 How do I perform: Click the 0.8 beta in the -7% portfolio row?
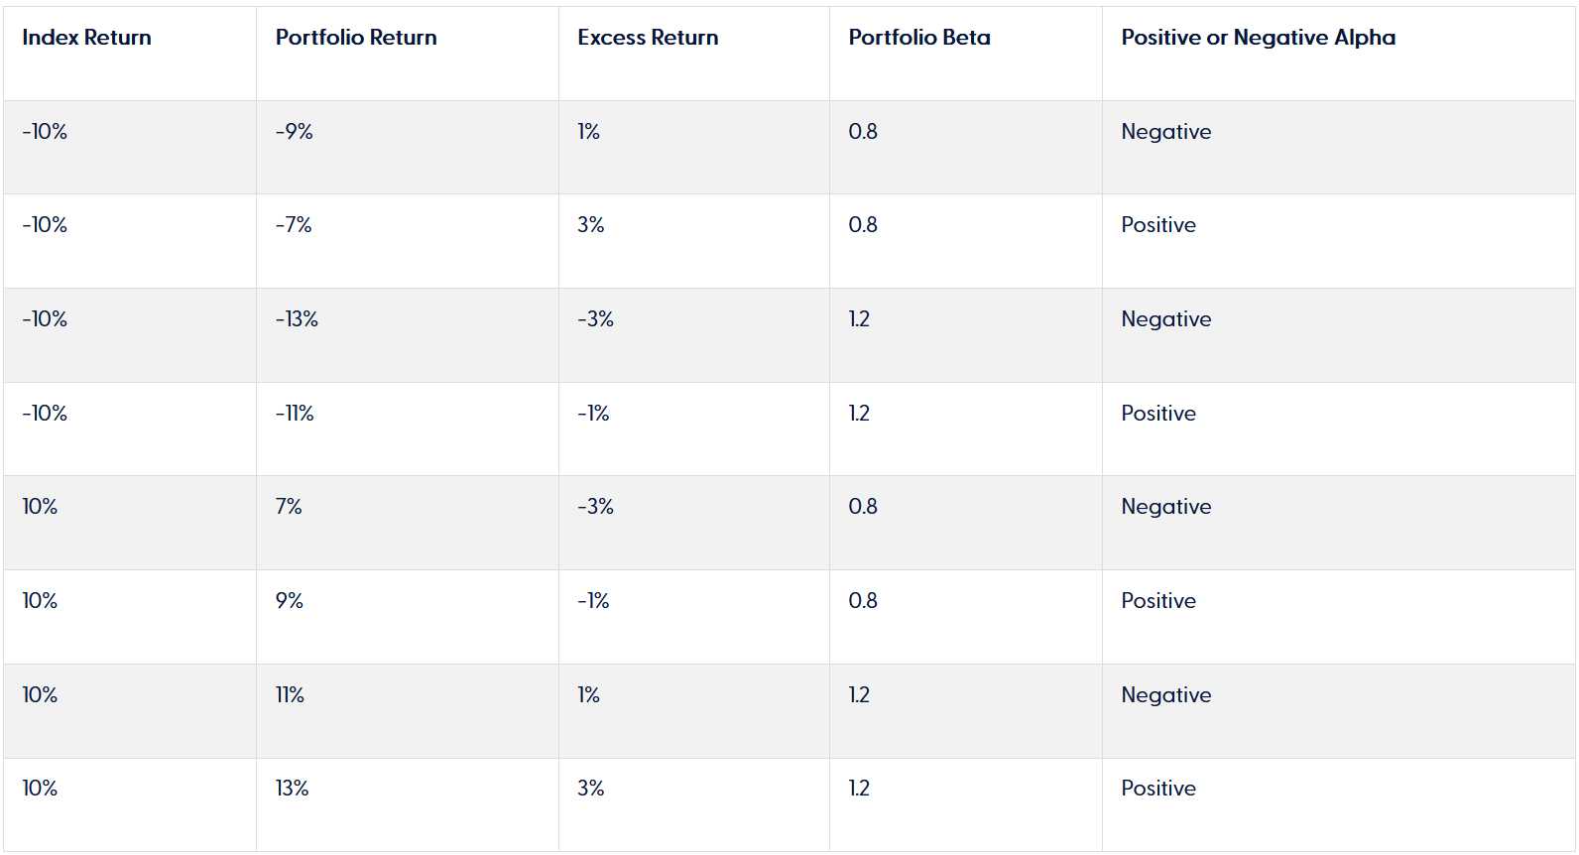pos(862,225)
